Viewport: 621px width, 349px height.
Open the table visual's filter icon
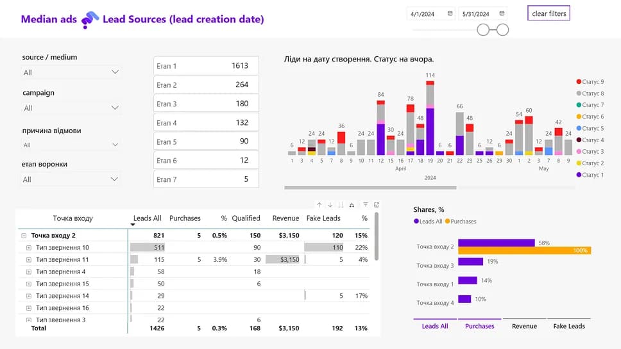[365, 205]
